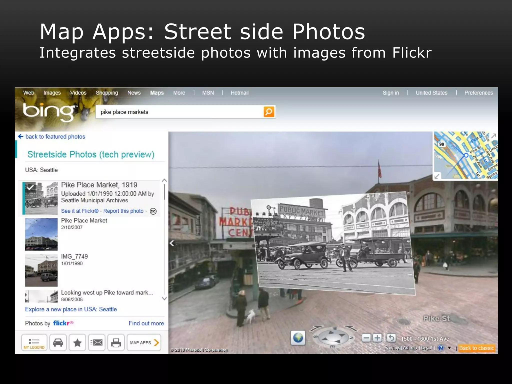Open the More menu

click(179, 93)
